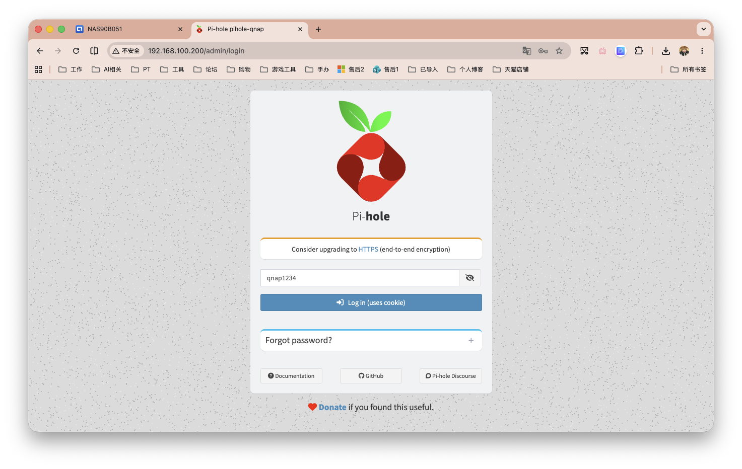Open the tab search dropdown
This screenshot has height=469, width=742.
[x=704, y=29]
